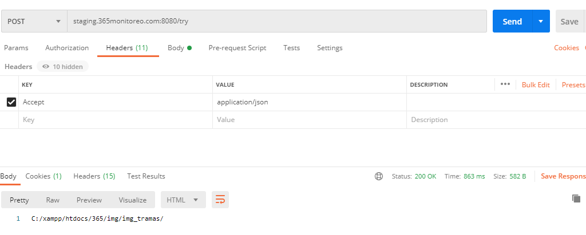Switch to the Params tab

16,48
